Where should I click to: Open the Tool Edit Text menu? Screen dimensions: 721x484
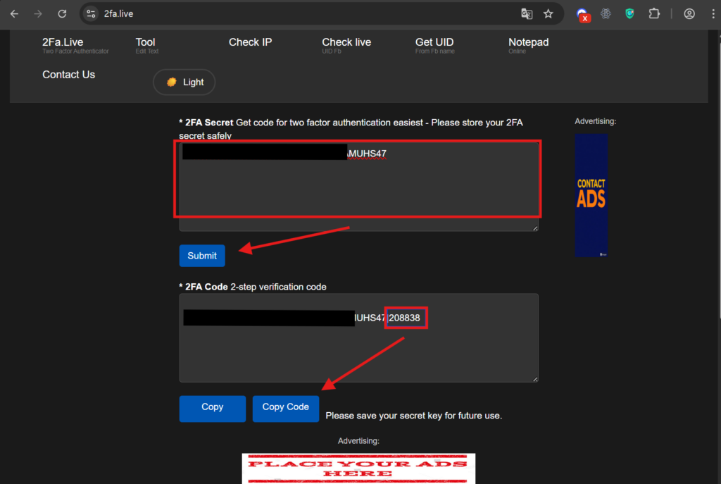(146, 43)
